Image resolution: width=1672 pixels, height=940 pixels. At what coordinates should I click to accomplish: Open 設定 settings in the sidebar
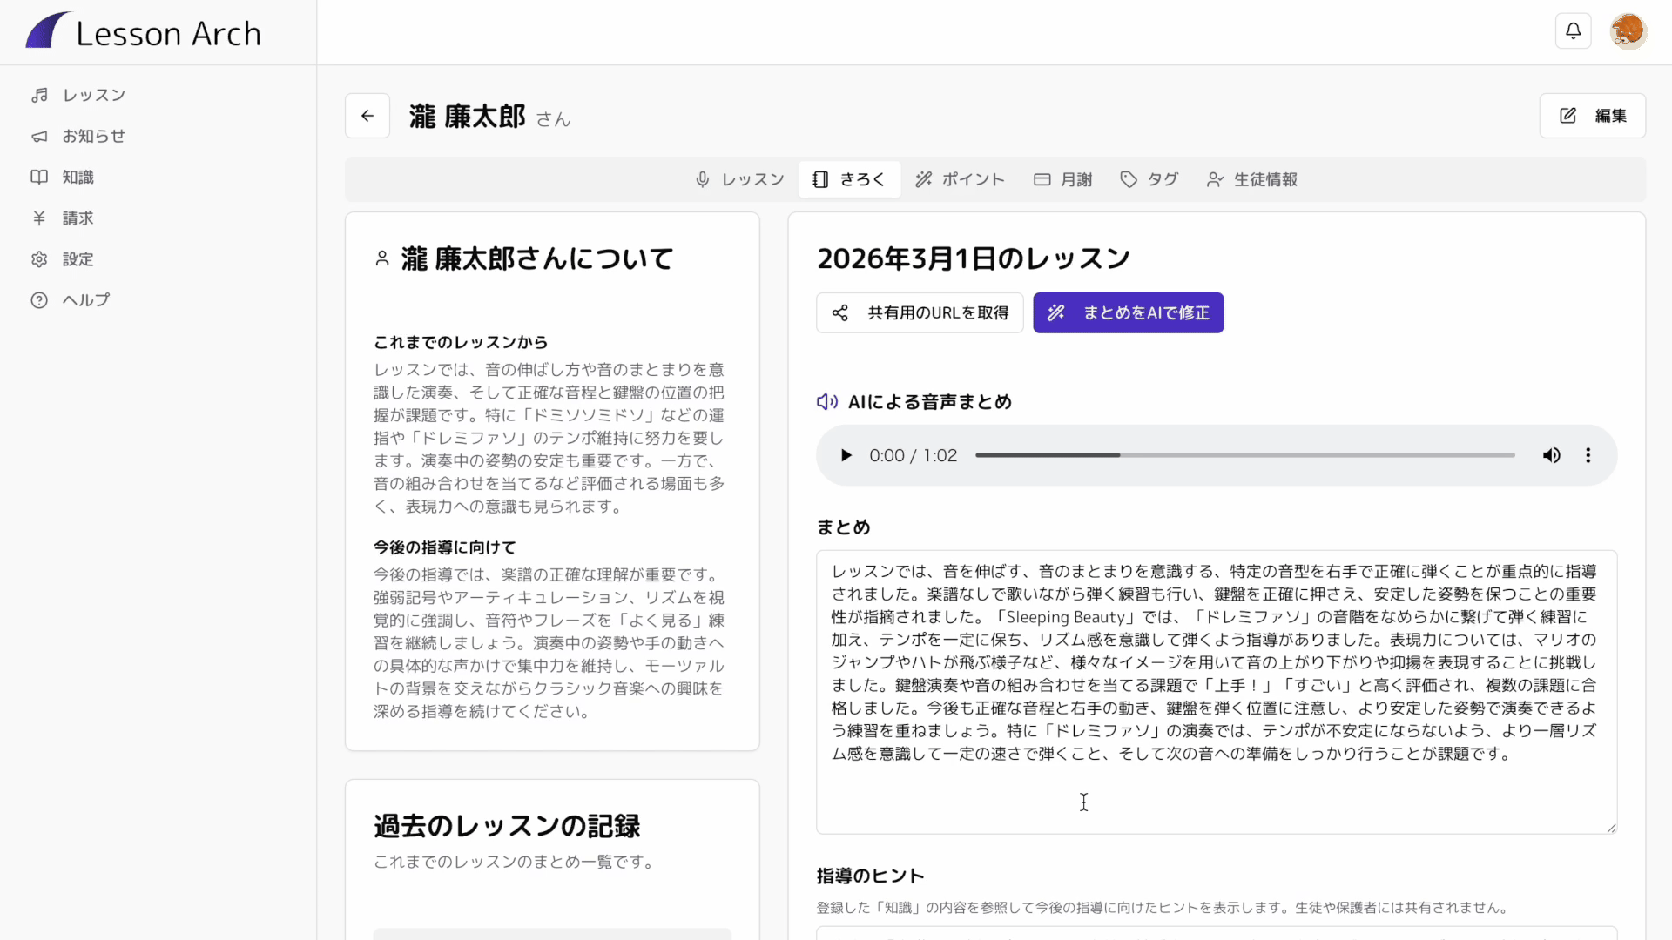[x=78, y=258]
